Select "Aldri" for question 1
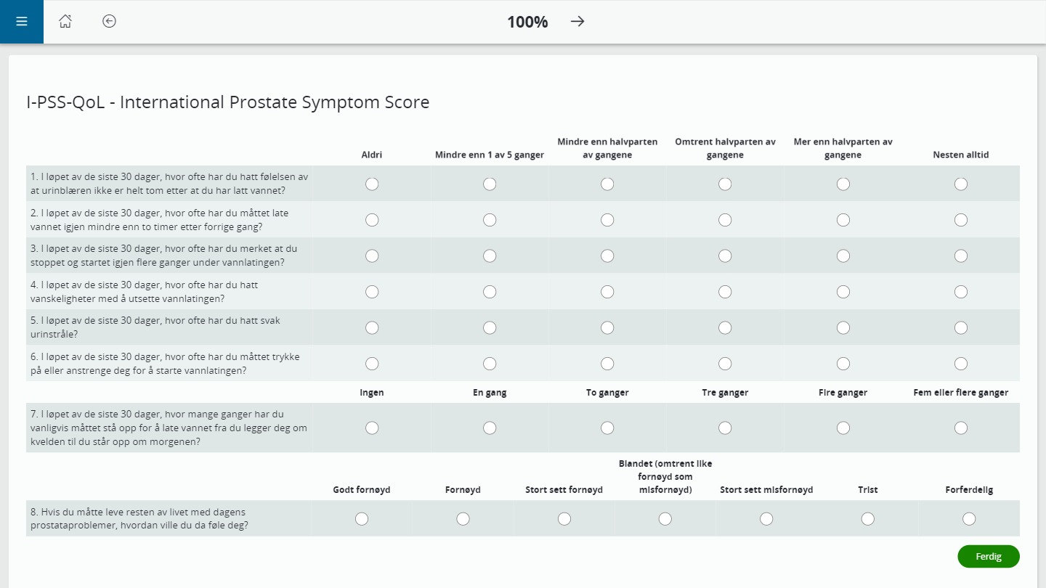Viewport: 1046px width, 588px height. (372, 184)
